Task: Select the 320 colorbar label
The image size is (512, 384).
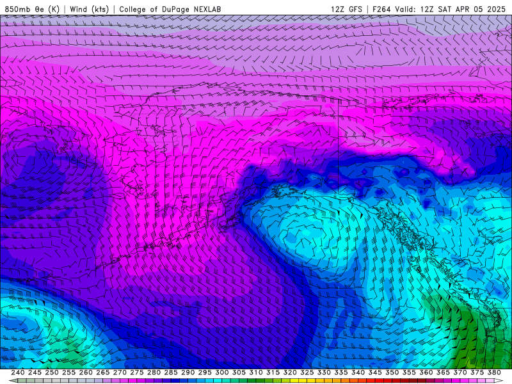Action: tap(290, 372)
